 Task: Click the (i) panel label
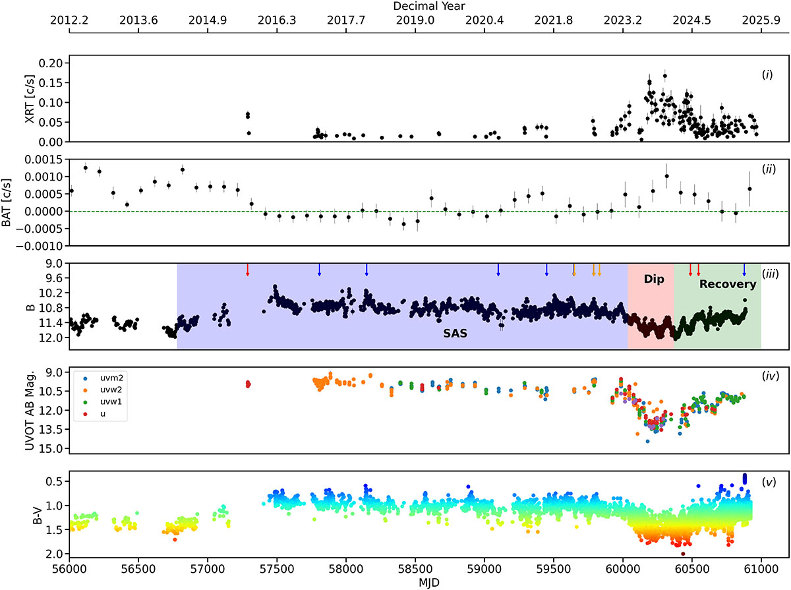coord(767,74)
